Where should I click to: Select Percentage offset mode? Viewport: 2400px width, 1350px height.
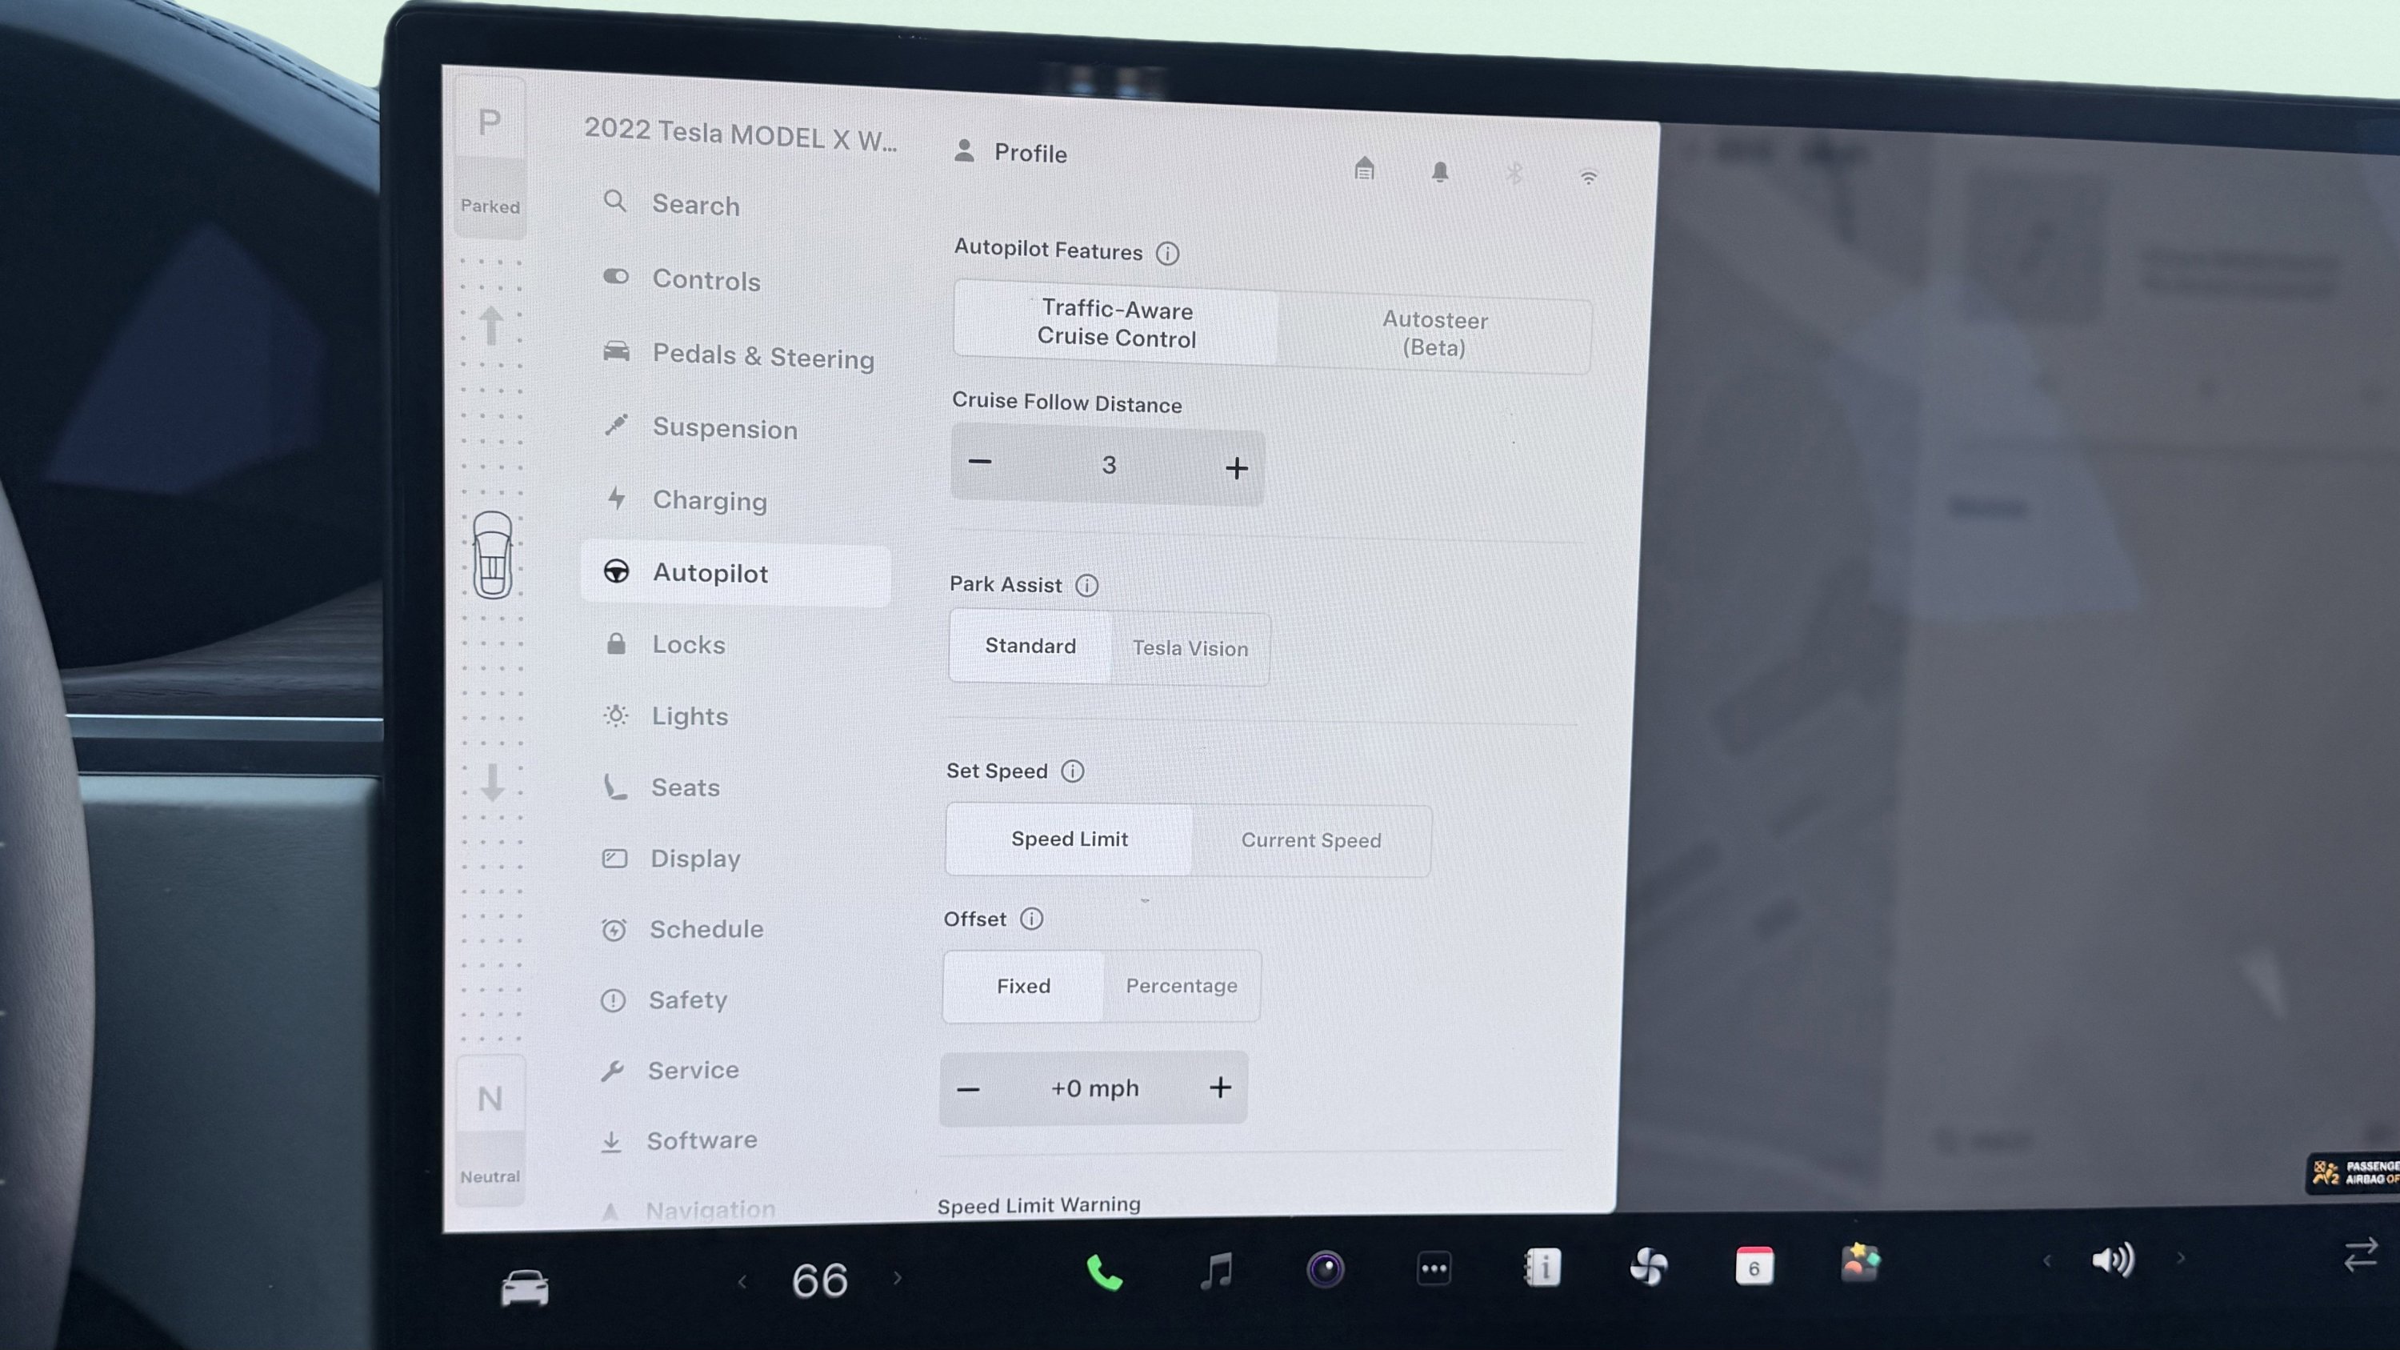pos(1182,986)
